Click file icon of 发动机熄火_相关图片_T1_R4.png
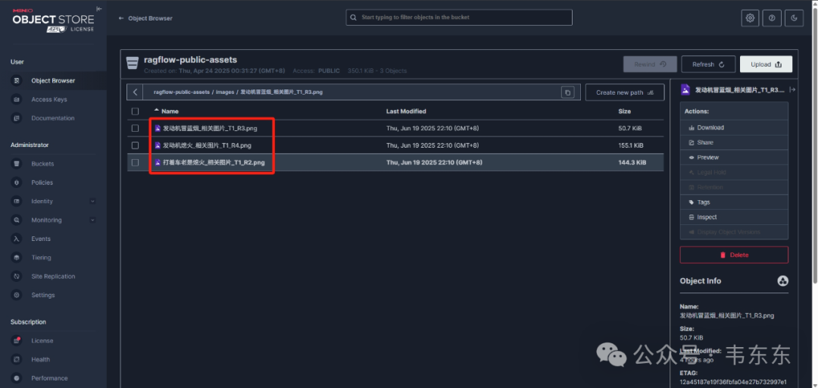Image resolution: width=818 pixels, height=388 pixels. point(158,145)
